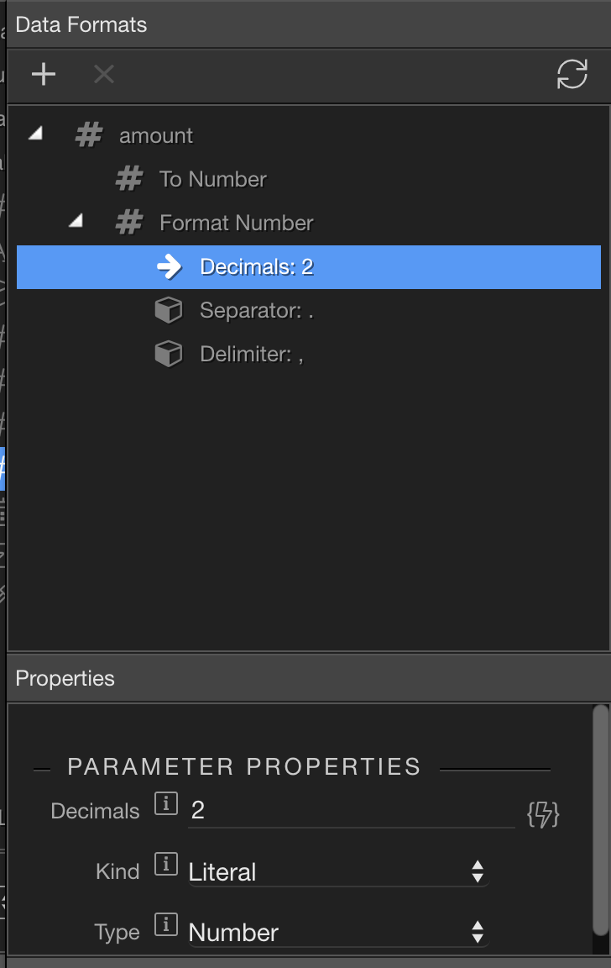Click the cube icon beside Separator

[x=169, y=311]
